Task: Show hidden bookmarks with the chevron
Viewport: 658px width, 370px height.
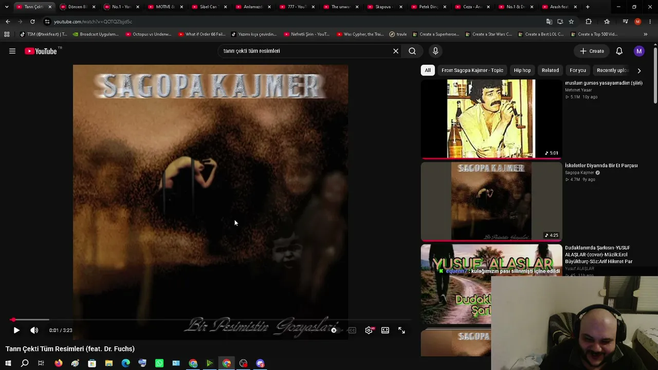Action: pos(645,34)
